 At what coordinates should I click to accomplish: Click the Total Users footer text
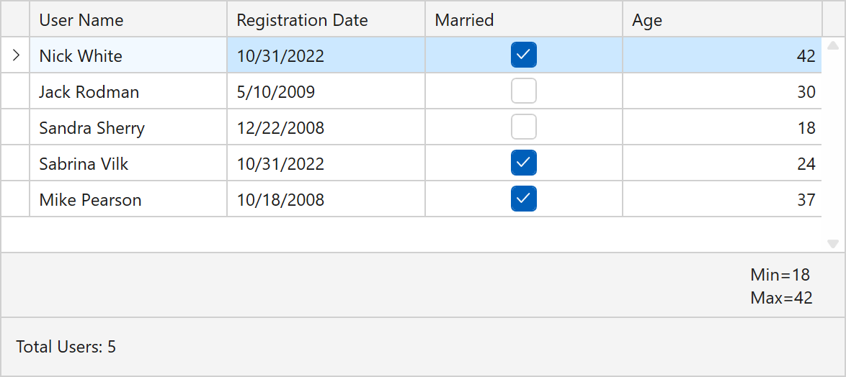[66, 348]
